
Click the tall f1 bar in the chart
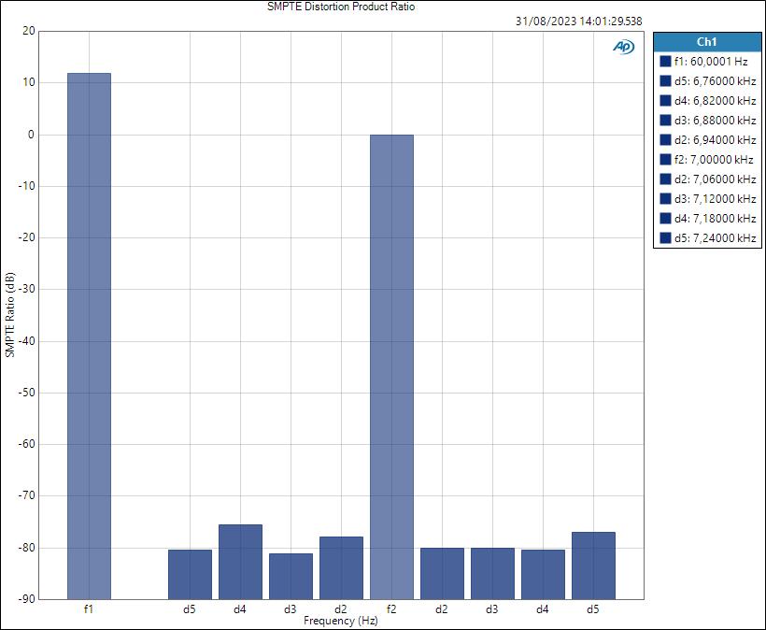pyautogui.click(x=89, y=336)
